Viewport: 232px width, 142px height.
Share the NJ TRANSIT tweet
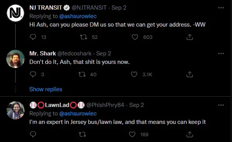click(x=190, y=37)
